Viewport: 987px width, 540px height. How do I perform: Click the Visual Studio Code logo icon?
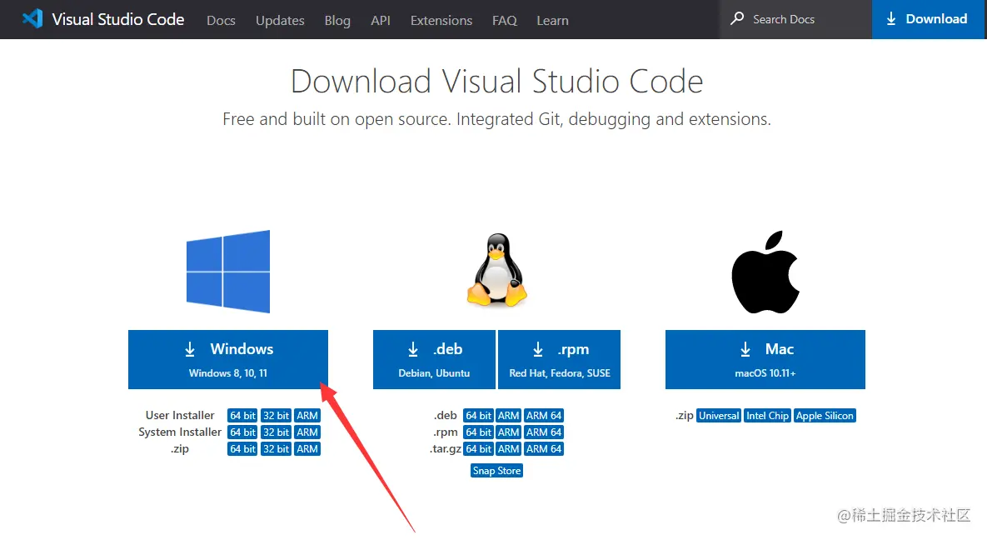(32, 19)
